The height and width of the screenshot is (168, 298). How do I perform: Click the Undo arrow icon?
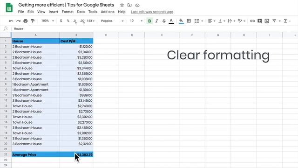(x=11, y=21)
